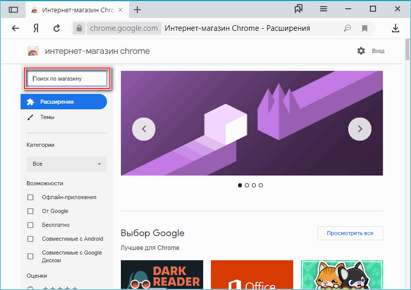The width and height of the screenshot is (411, 290).
Task: Toggle the browser side panel icon
Action: [13, 10]
